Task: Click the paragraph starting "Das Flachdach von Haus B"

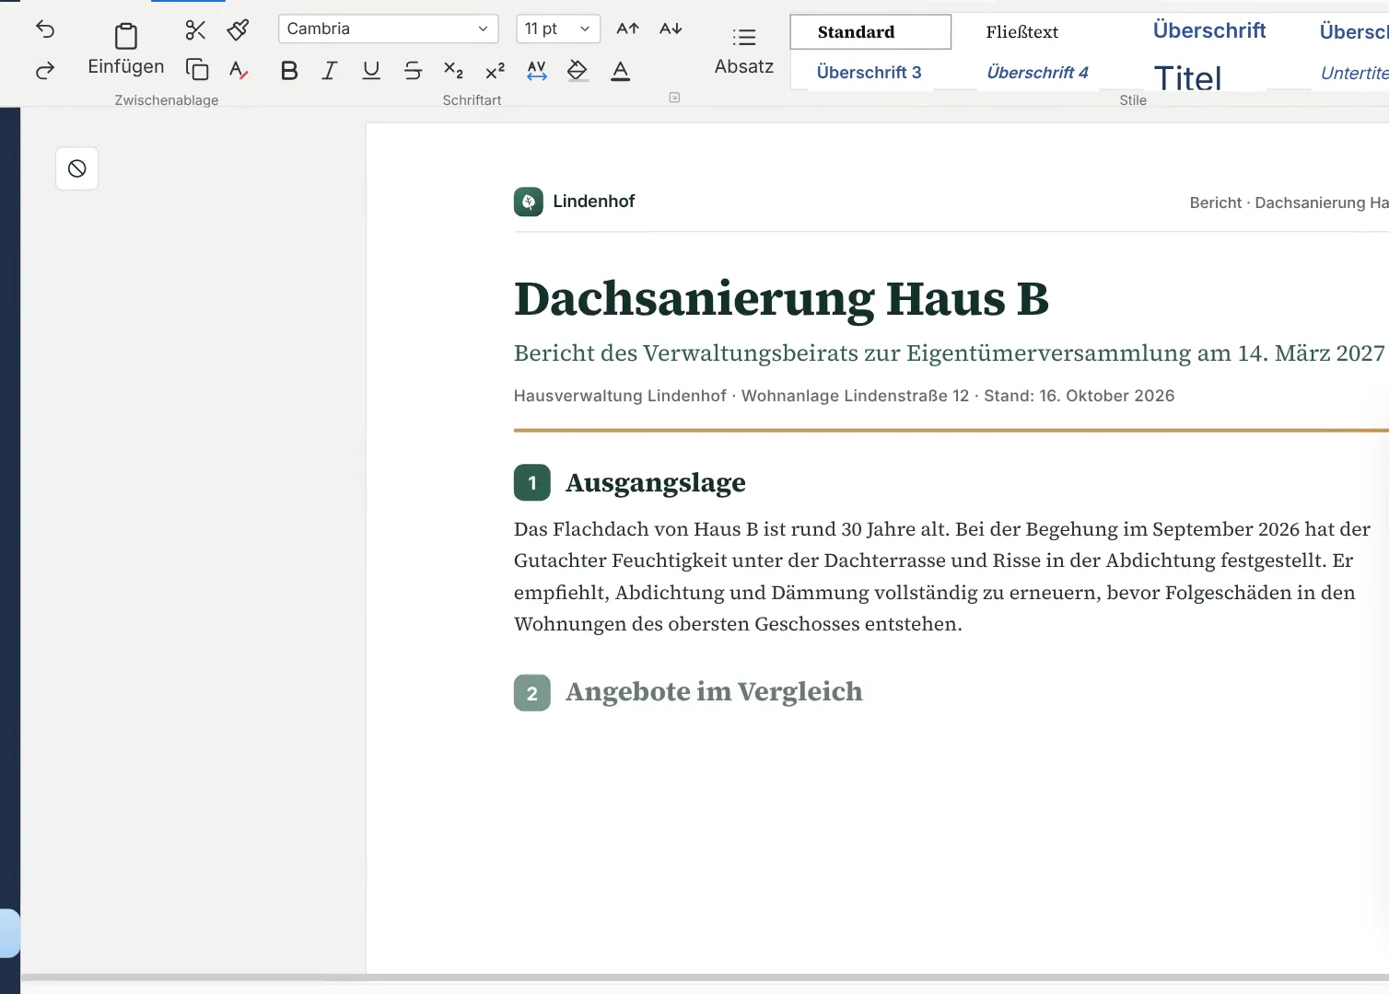Action: 942,576
